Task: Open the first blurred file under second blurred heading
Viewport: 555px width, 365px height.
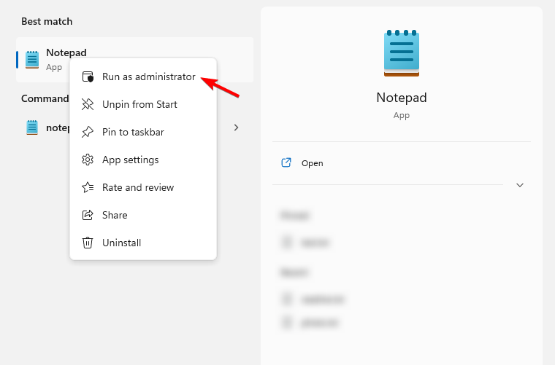Action: point(313,299)
